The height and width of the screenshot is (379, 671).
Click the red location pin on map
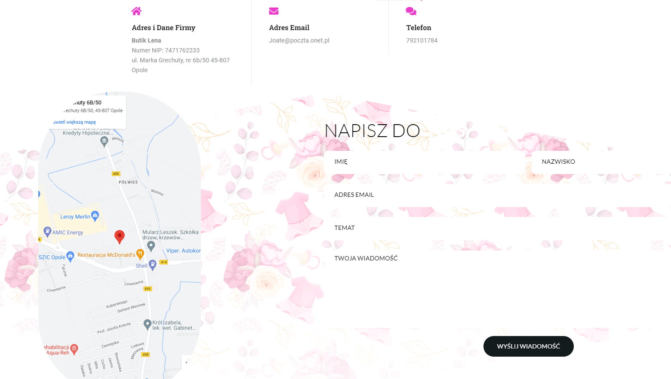(120, 236)
